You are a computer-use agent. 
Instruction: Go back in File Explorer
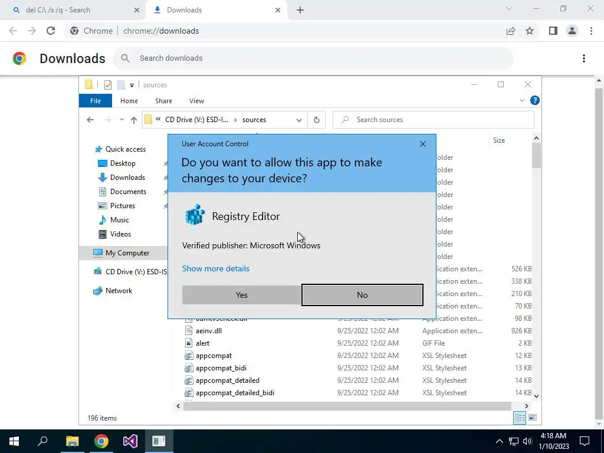click(x=90, y=120)
